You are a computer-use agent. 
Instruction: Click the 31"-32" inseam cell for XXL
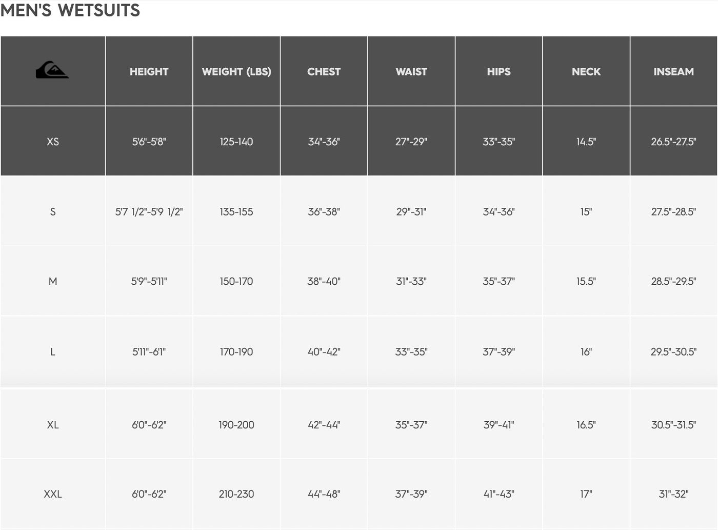pyautogui.click(x=673, y=494)
